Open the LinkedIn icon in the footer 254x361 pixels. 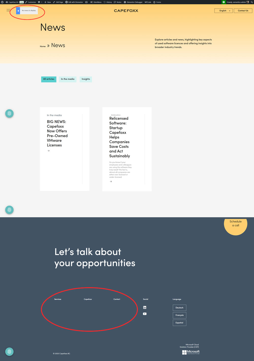(x=145, y=308)
